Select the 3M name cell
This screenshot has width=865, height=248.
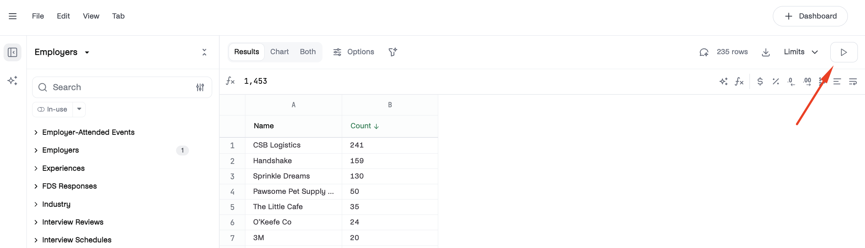click(294, 238)
